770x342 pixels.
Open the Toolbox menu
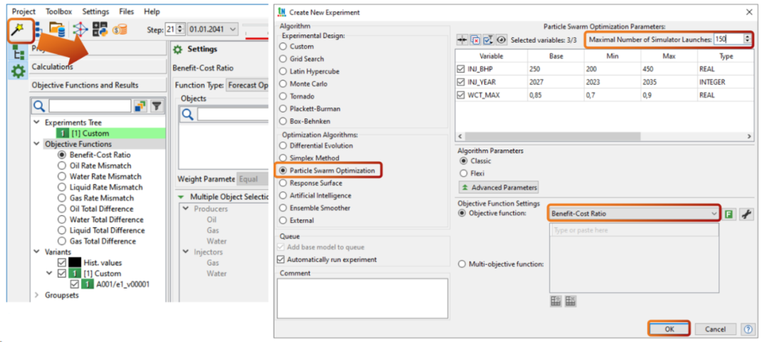(59, 11)
